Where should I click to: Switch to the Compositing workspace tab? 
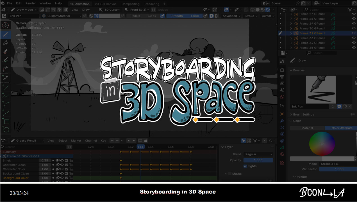click(x=130, y=4)
